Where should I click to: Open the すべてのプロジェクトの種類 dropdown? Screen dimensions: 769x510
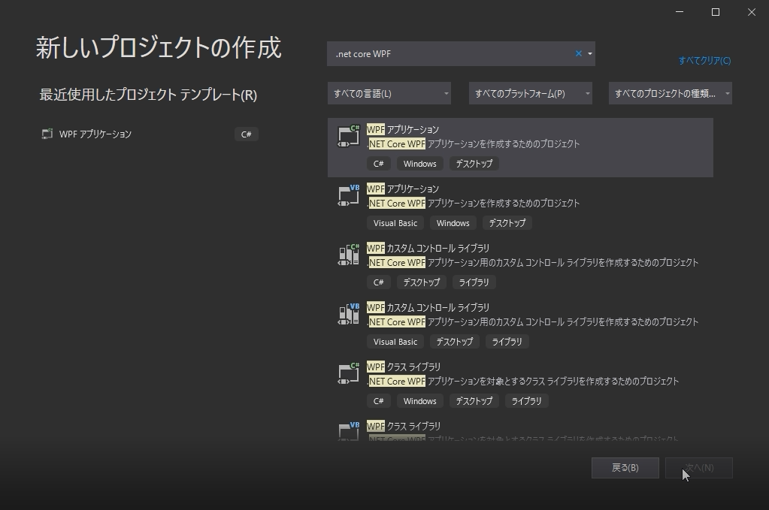669,93
